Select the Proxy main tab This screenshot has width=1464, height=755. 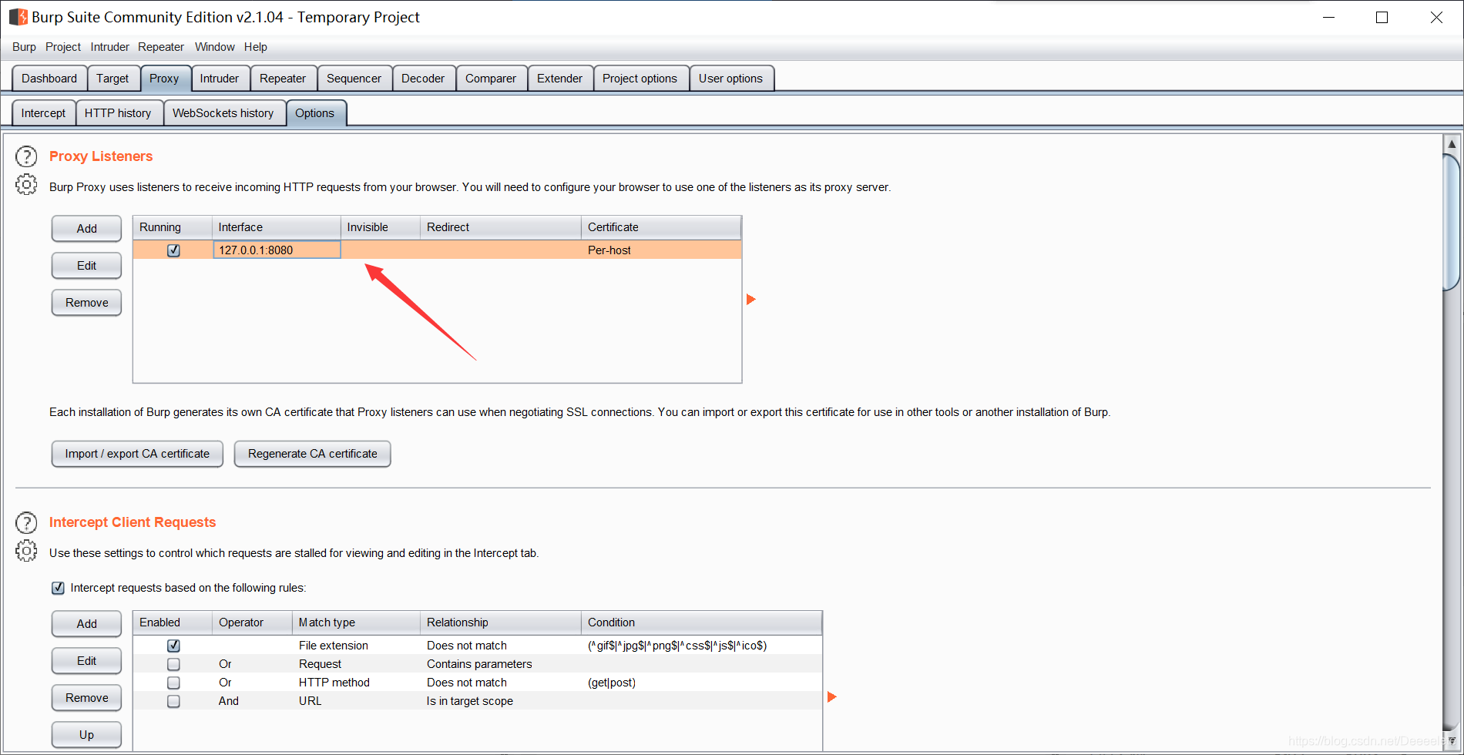(x=164, y=79)
